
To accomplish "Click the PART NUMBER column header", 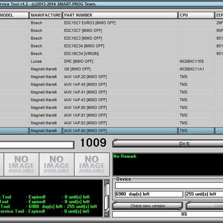I will [120, 15].
